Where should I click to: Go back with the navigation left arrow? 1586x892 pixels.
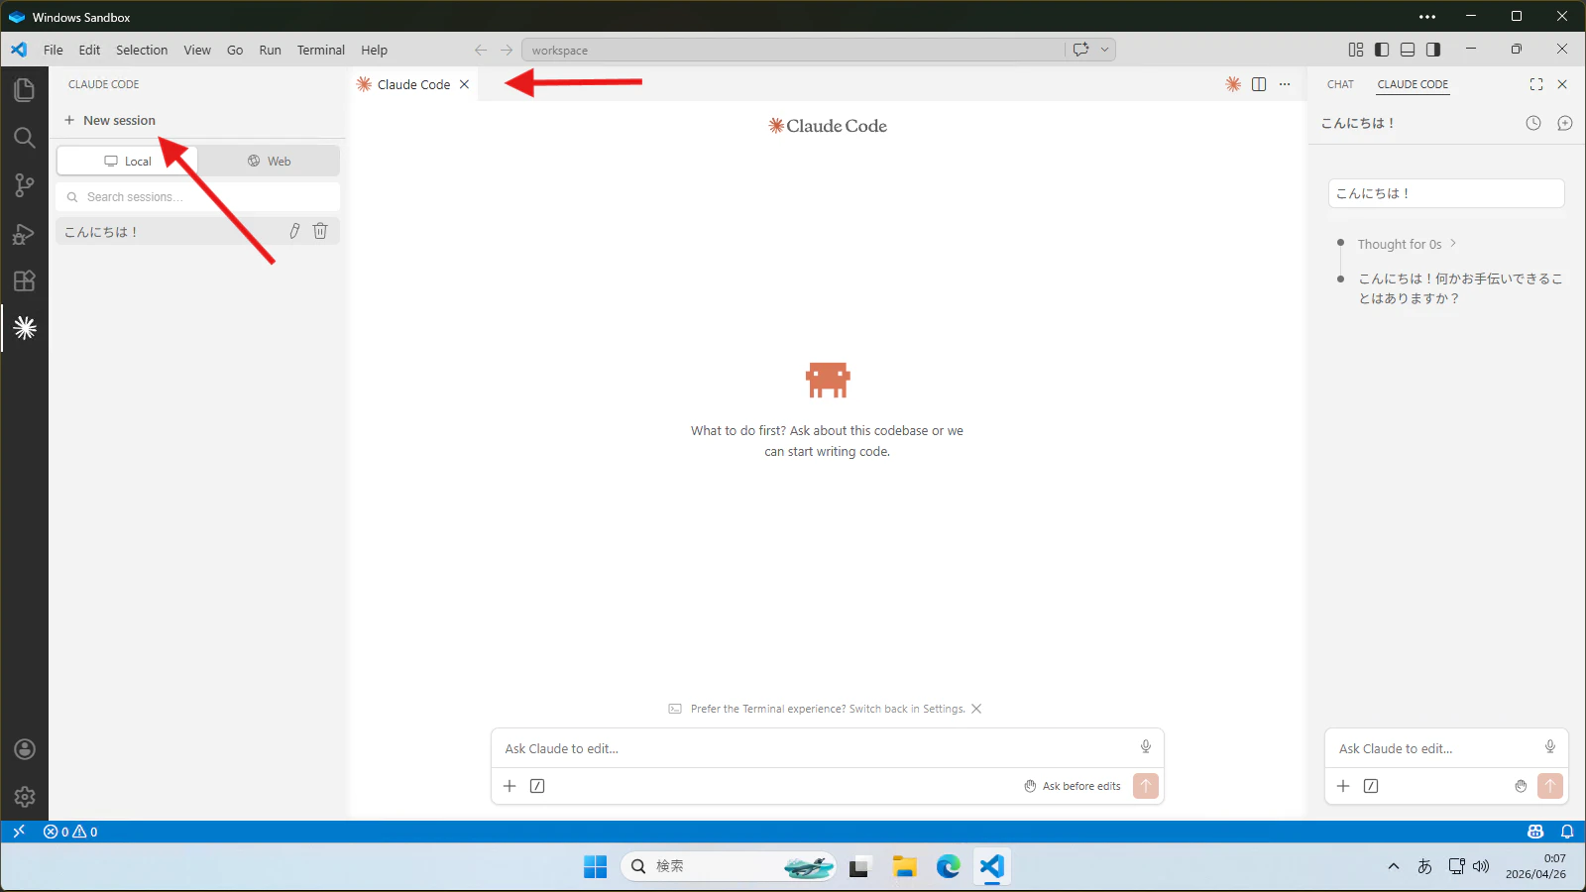coord(481,50)
